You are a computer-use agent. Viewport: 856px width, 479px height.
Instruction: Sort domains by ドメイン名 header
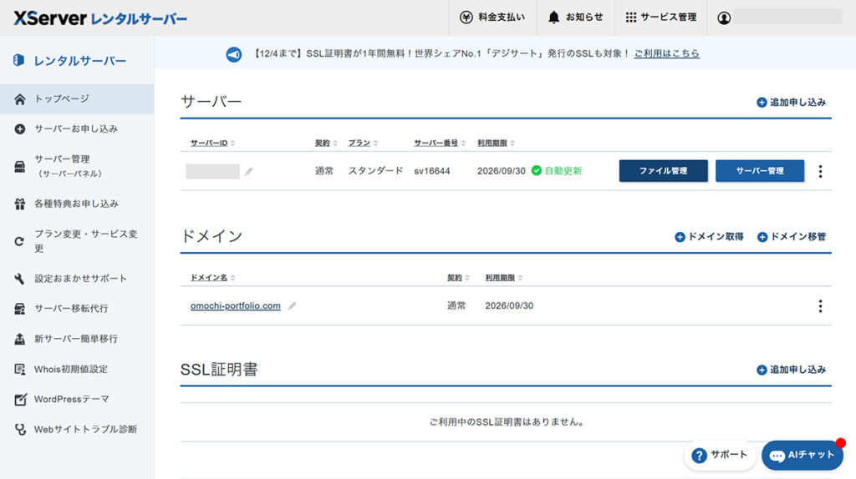coord(213,278)
